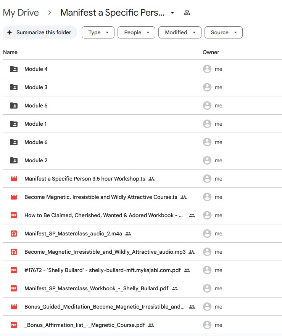The image size is (282, 336).
Task: Click the shared-people icon next to folder title
Action: pyautogui.click(x=187, y=13)
